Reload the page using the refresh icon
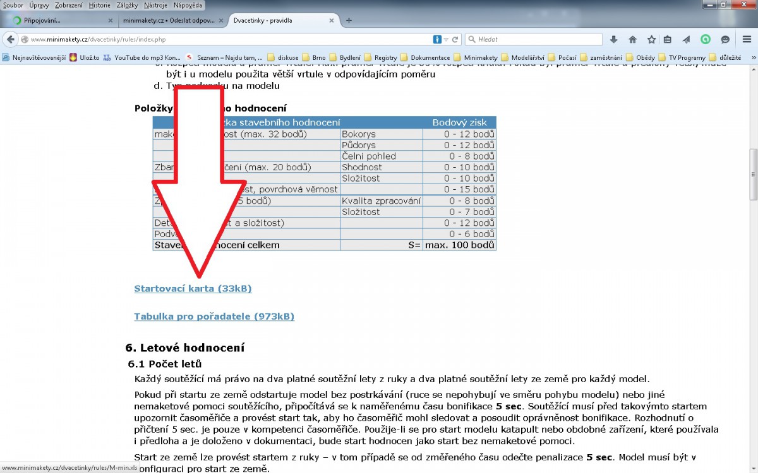Viewport: 758px width, 473px height. tap(455, 39)
